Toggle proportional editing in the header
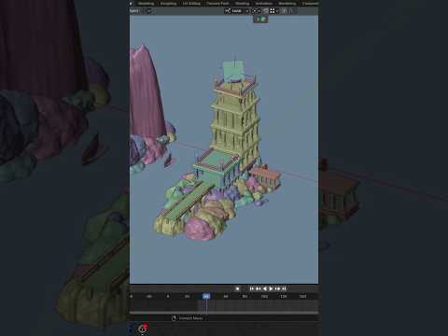This screenshot has height=336, width=448. (x=285, y=11)
